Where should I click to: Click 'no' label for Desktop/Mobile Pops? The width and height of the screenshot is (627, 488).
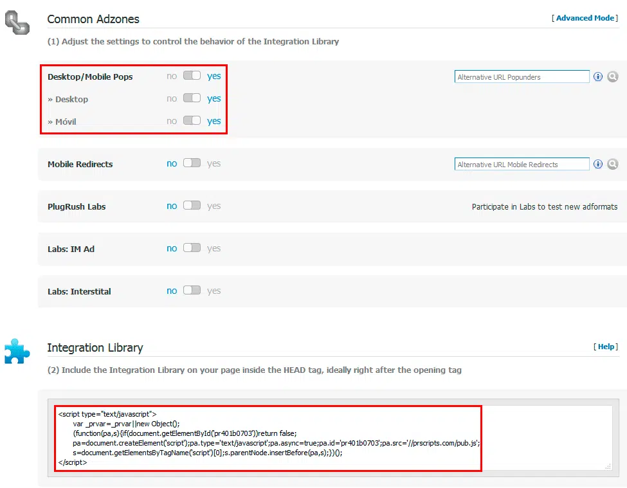point(172,76)
